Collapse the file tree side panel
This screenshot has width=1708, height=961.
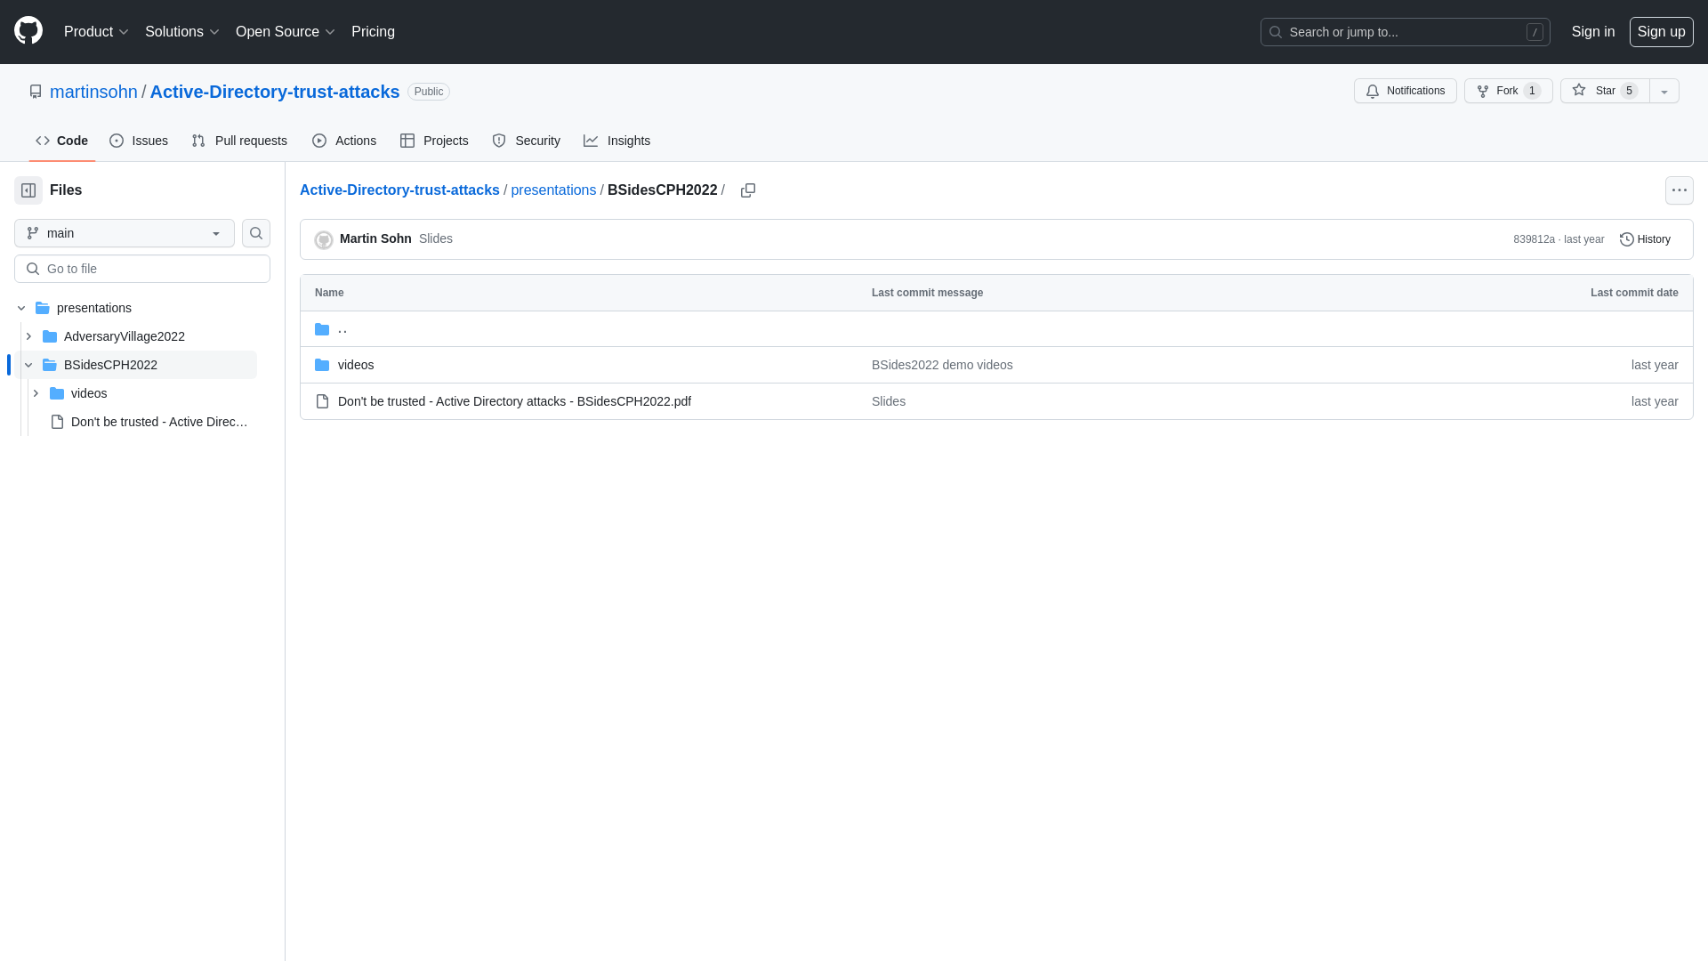28,190
